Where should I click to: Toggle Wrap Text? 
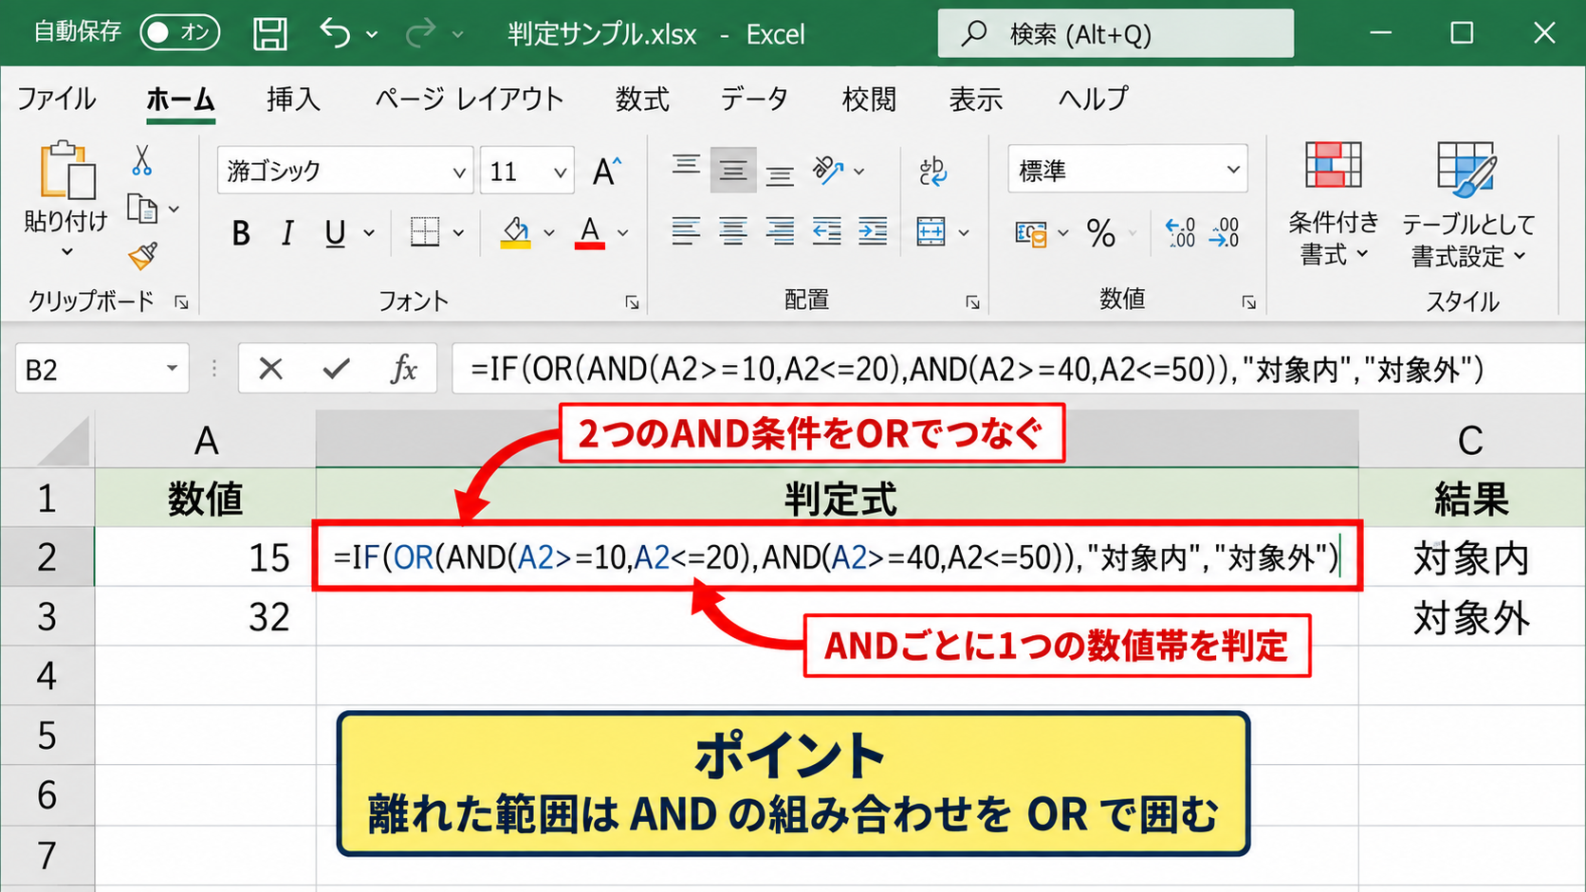932,171
